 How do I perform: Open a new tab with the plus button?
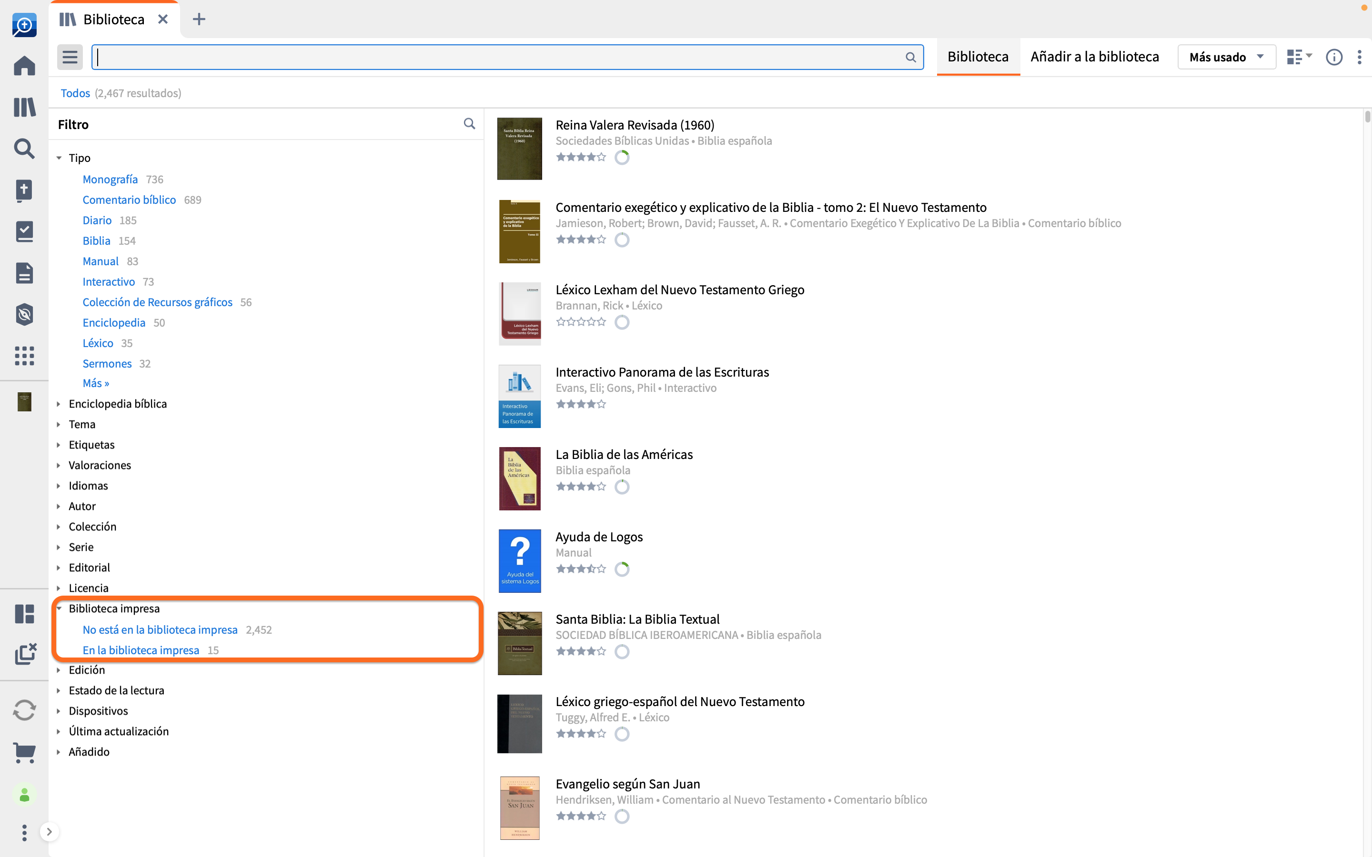199,19
